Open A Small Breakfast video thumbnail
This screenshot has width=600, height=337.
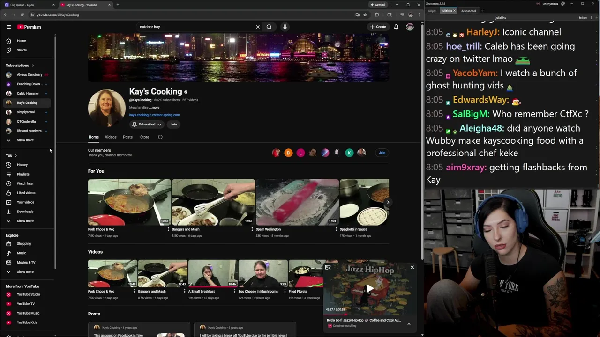(213, 274)
